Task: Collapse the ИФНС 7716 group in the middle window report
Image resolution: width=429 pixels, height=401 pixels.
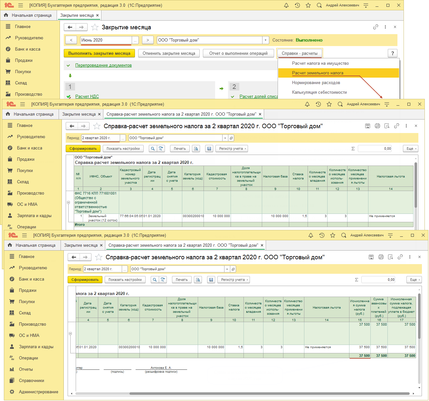Action: pos(68,203)
